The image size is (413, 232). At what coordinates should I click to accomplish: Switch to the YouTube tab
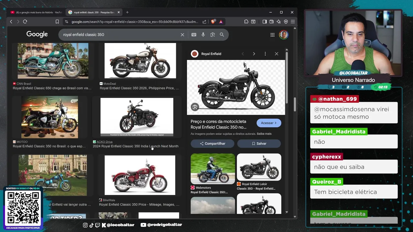35,12
